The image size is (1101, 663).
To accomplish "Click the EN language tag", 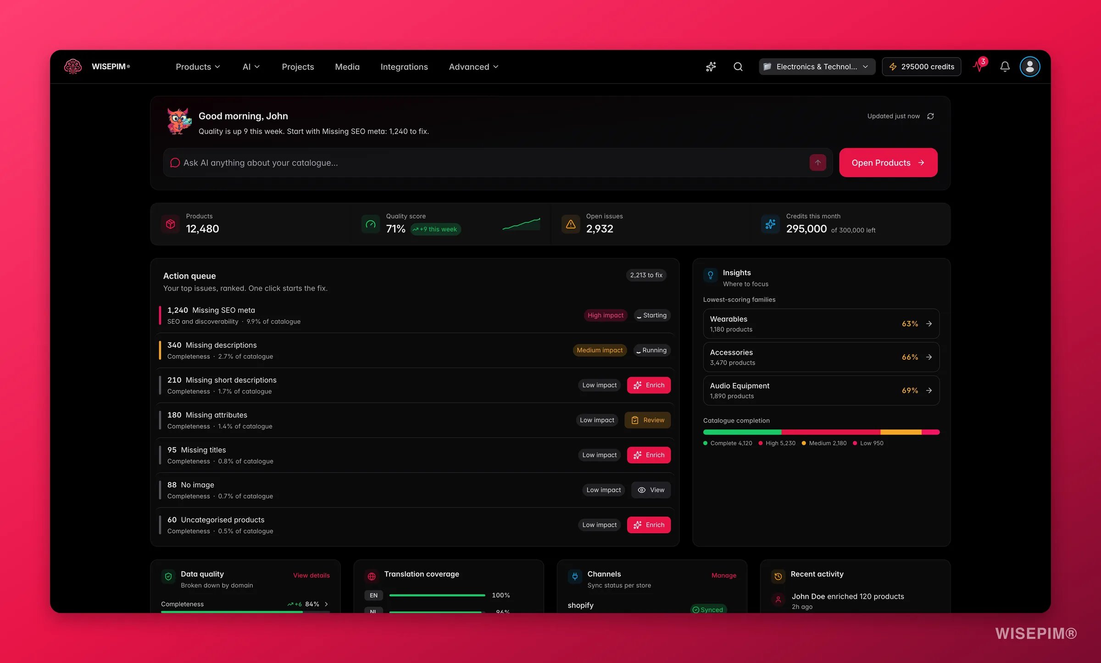I will [x=373, y=595].
